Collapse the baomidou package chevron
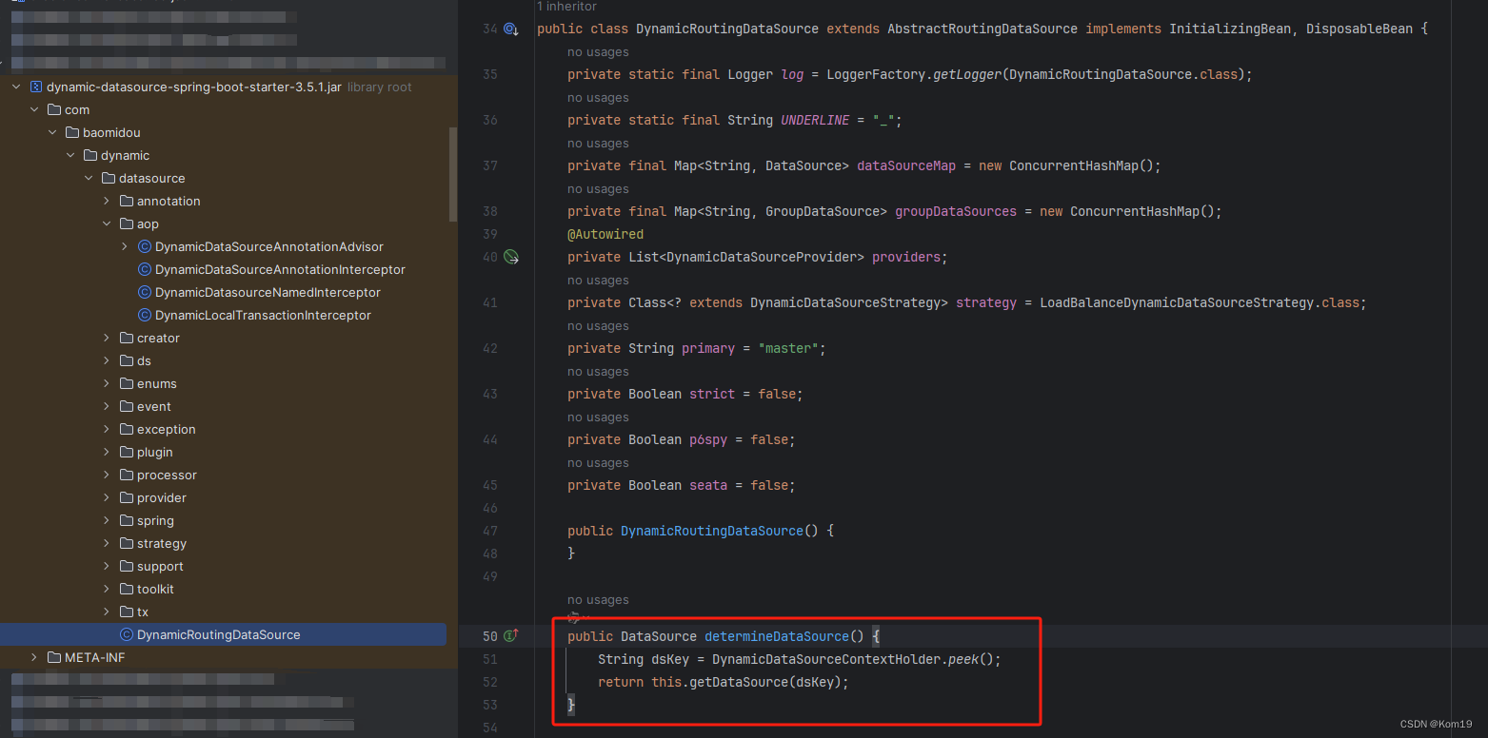The width and height of the screenshot is (1488, 738). pyautogui.click(x=52, y=132)
